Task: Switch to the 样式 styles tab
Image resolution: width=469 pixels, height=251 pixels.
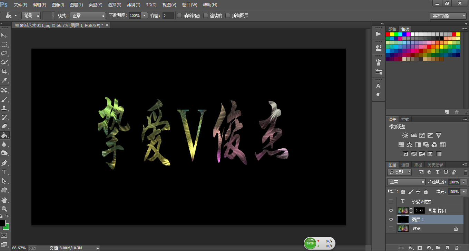Action: (x=405, y=119)
